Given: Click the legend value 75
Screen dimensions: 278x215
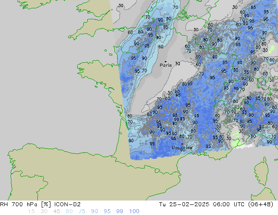Looking at the screenshot, I should (x=82, y=211).
